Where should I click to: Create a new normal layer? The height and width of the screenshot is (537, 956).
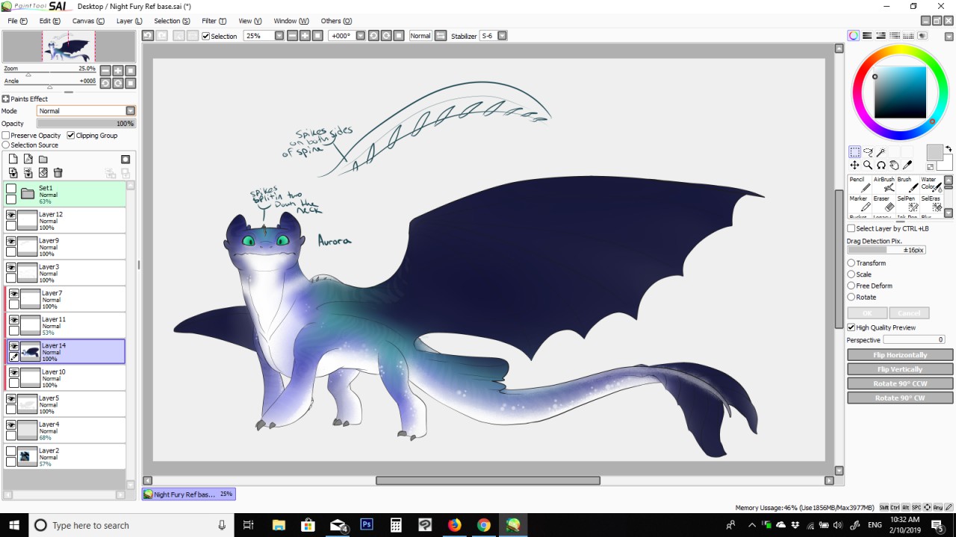tap(13, 159)
